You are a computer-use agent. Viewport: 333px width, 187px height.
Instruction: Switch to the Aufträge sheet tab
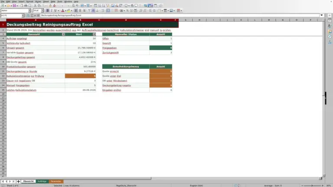click(x=42, y=181)
